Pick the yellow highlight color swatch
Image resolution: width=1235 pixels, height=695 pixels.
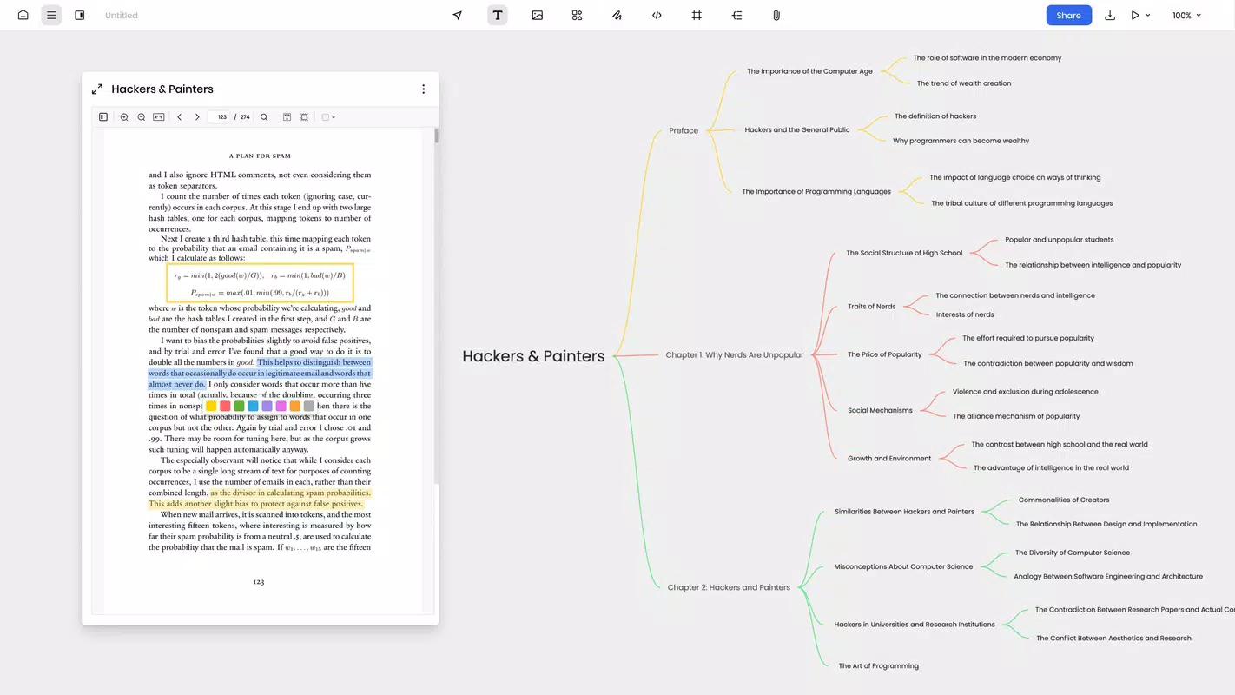[211, 406]
